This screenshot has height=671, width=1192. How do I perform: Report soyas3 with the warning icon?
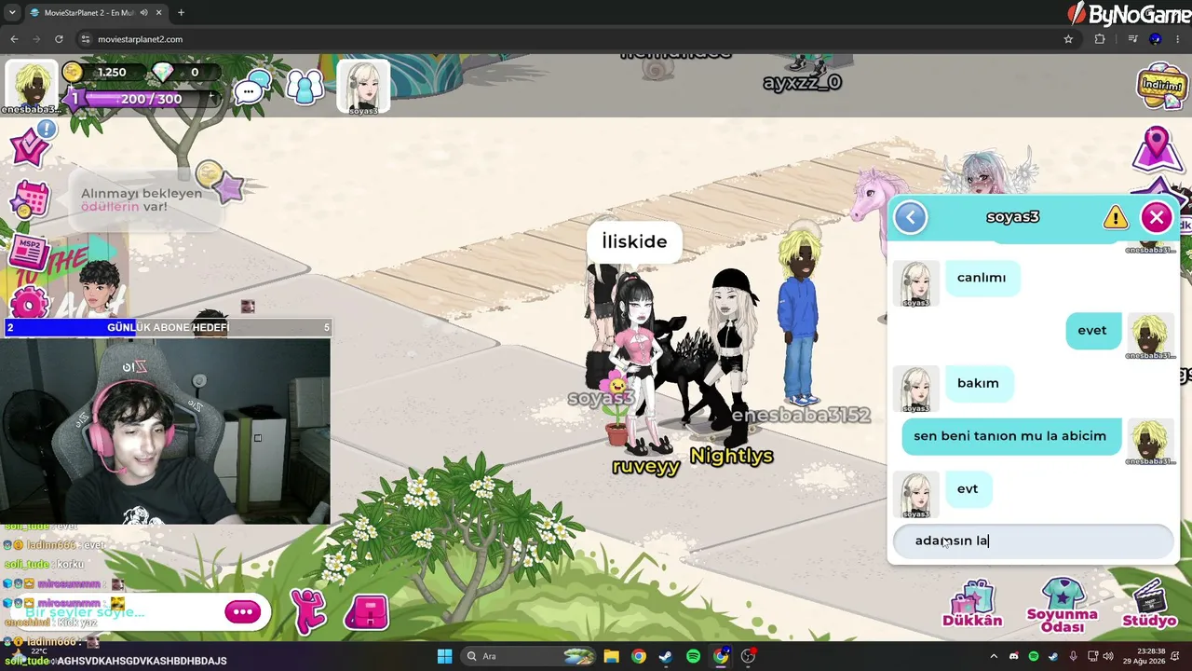(x=1115, y=218)
